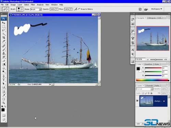Select the Background layer thumbnail
This screenshot has height=128, width=171.
(x=146, y=101)
